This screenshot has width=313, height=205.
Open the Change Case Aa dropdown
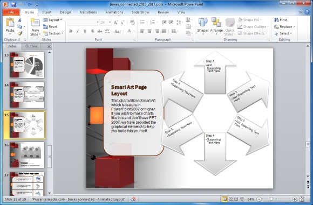[118, 31]
